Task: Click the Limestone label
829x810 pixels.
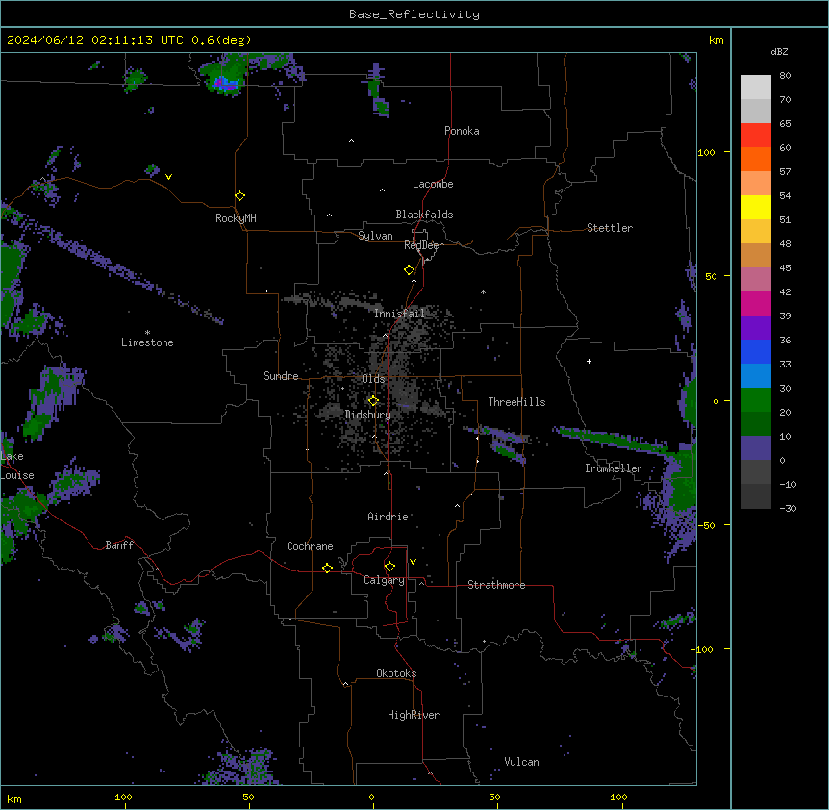Action: [147, 342]
